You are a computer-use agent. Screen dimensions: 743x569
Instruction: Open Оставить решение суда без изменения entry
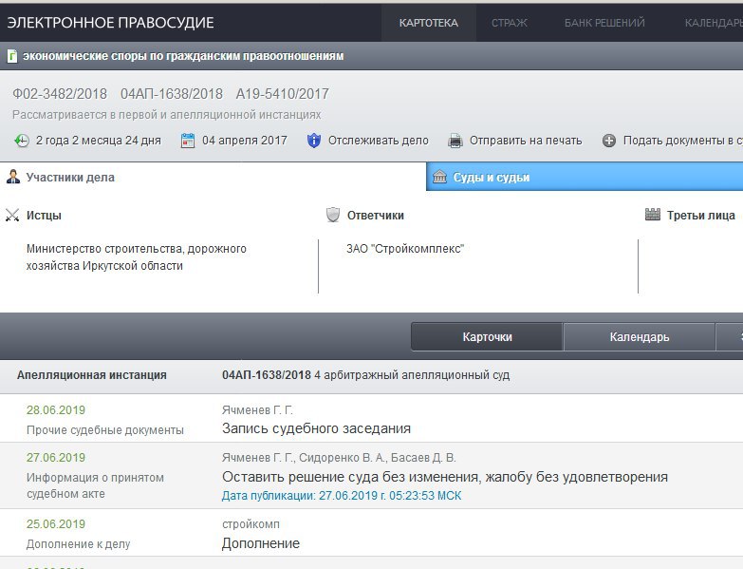pos(445,477)
